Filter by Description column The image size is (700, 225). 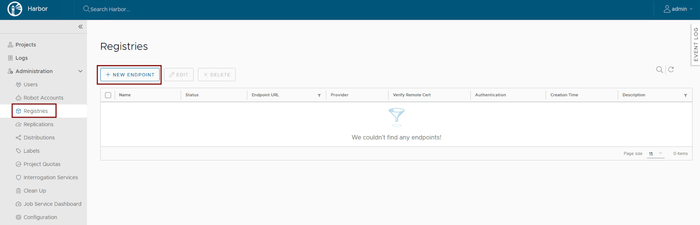[x=685, y=95]
